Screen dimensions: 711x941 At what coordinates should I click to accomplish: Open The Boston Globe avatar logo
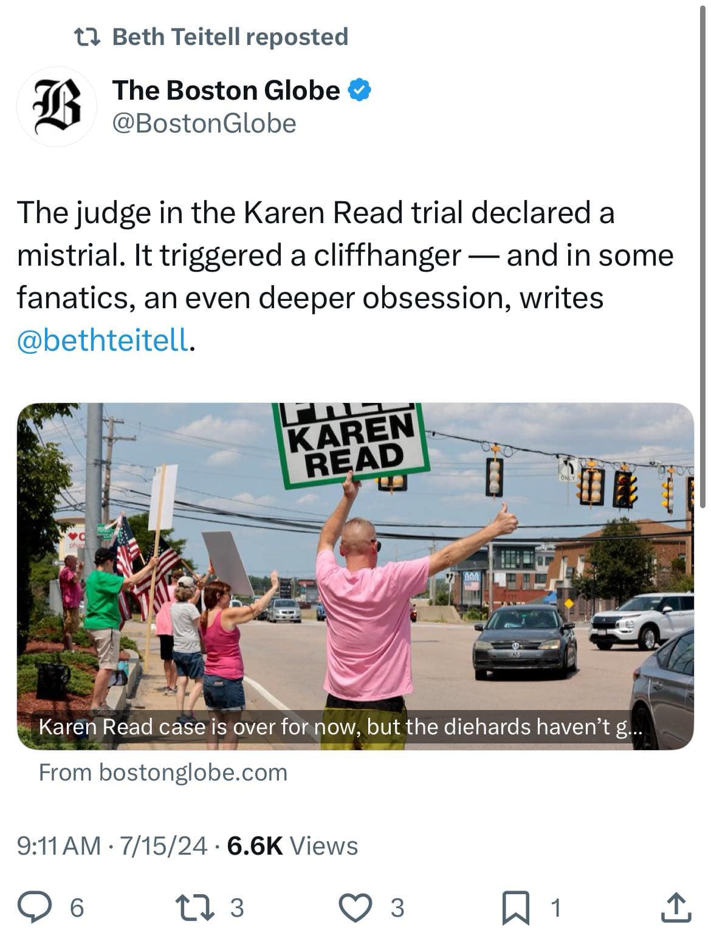[57, 106]
